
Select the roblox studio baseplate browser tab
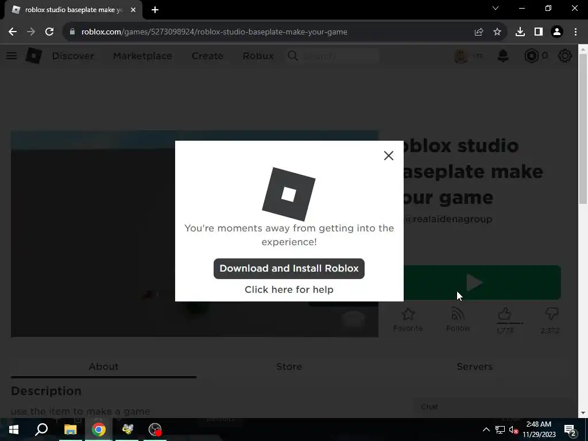pos(73,10)
